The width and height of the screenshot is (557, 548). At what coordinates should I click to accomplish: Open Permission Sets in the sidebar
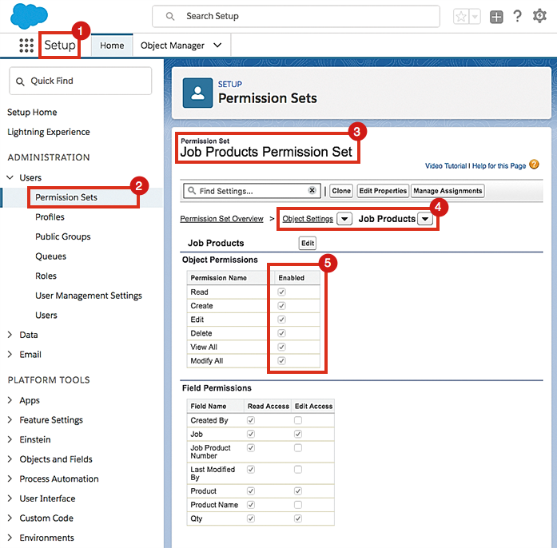point(66,197)
